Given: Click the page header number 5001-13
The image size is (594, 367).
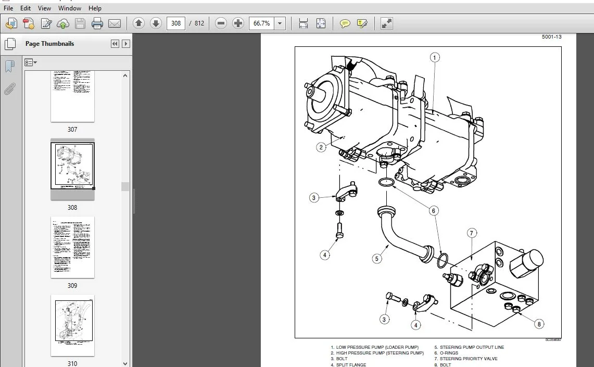Looking at the screenshot, I should [x=552, y=37].
